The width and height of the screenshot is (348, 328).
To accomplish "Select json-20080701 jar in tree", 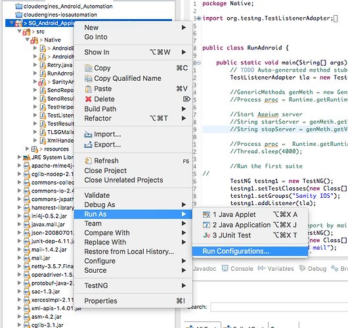I will click(53, 233).
